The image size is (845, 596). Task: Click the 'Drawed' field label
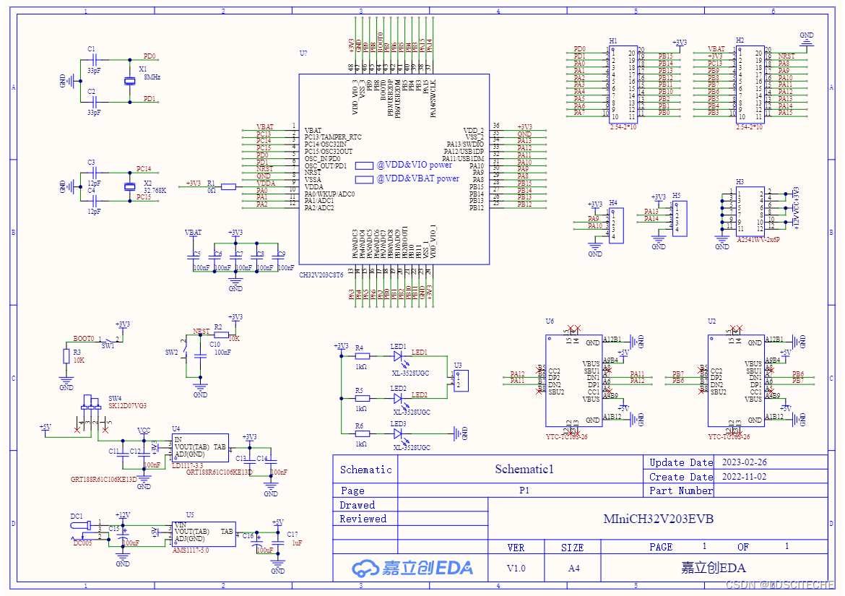pyautogui.click(x=357, y=505)
